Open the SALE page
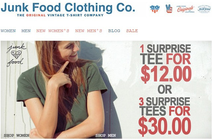Image resolution: width=212 pixels, height=139 pixels. [132, 31]
